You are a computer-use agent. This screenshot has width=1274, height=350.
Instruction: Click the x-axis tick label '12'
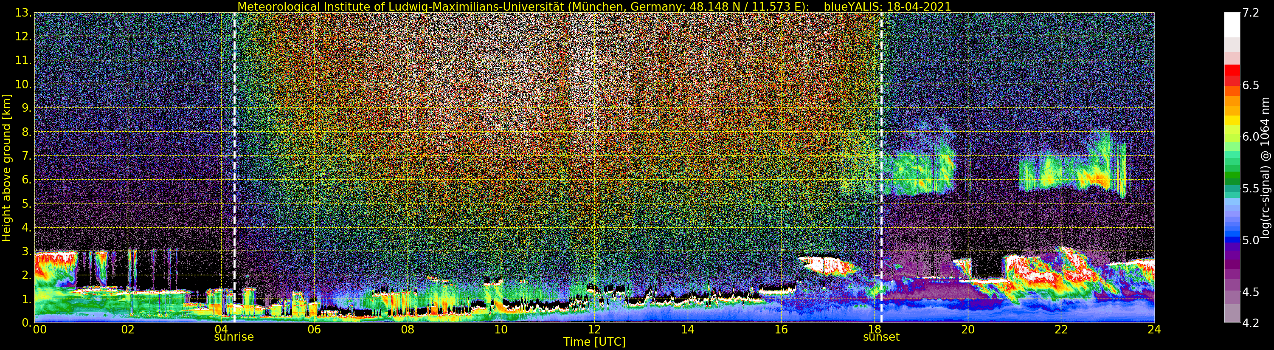(594, 330)
